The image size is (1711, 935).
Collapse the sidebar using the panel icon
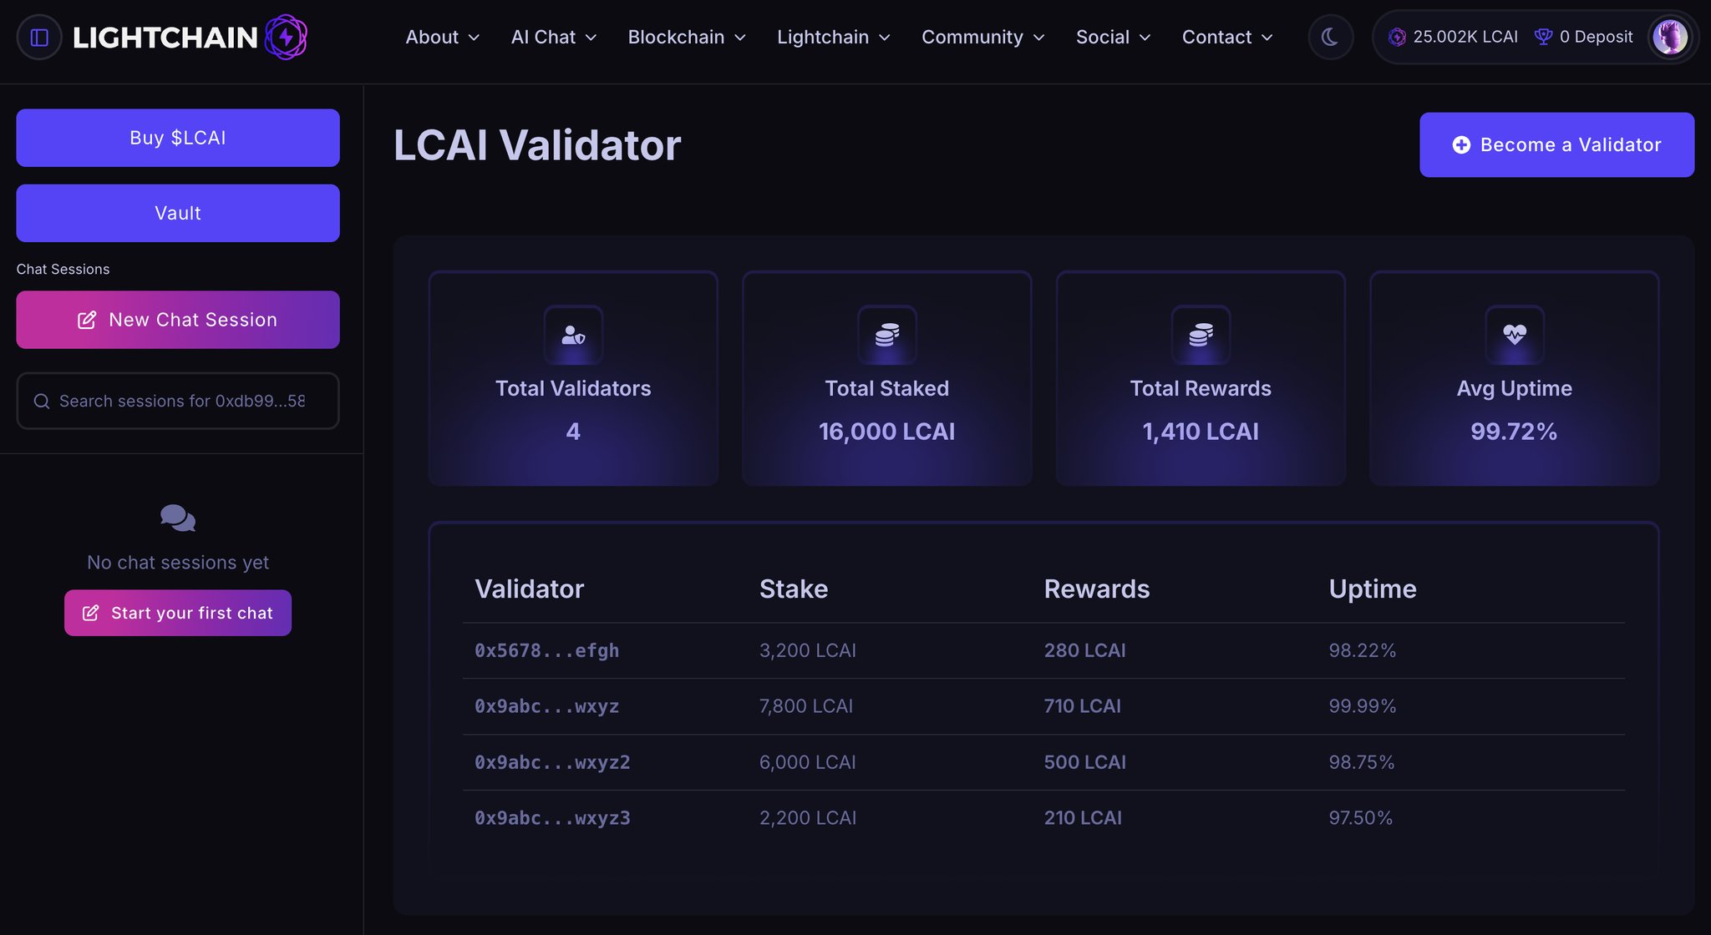pyautogui.click(x=39, y=38)
